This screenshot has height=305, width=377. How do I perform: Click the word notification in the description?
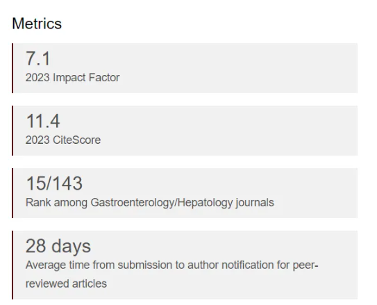pyautogui.click(x=247, y=265)
